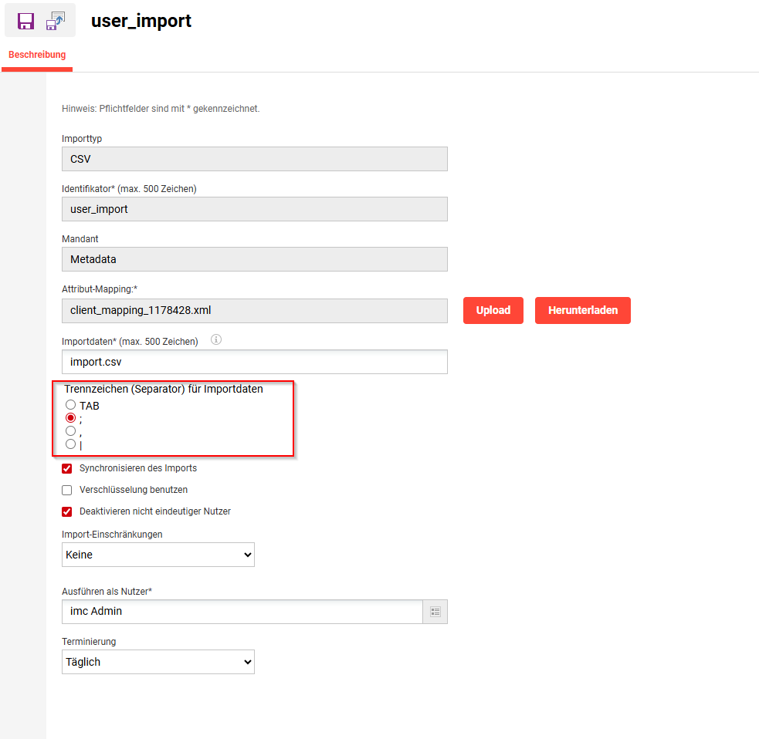
Task: Switch to the Beschreibung tab
Action: point(37,56)
